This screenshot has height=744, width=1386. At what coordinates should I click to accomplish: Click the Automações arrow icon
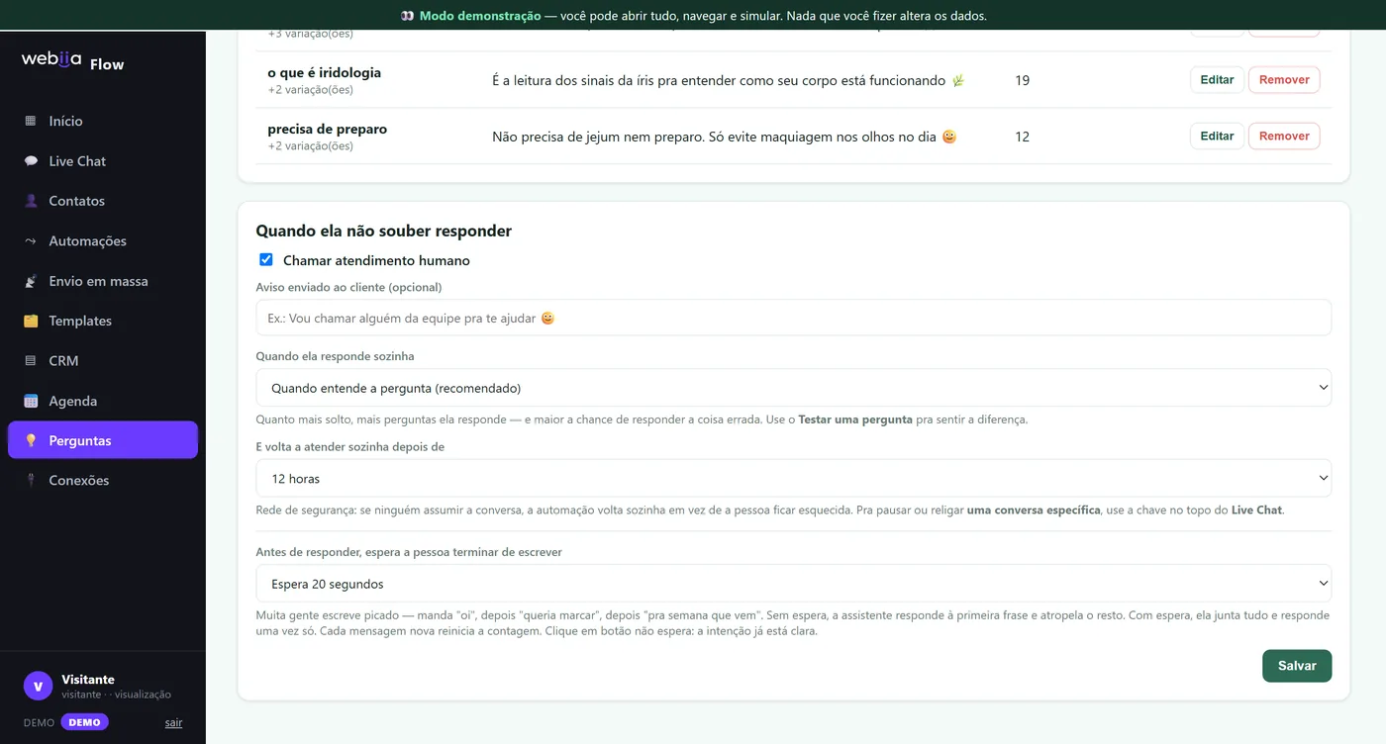(x=31, y=241)
